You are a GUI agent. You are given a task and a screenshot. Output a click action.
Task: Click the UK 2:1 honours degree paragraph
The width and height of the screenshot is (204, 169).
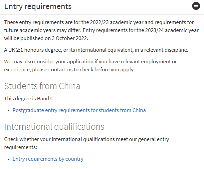pos(96,50)
